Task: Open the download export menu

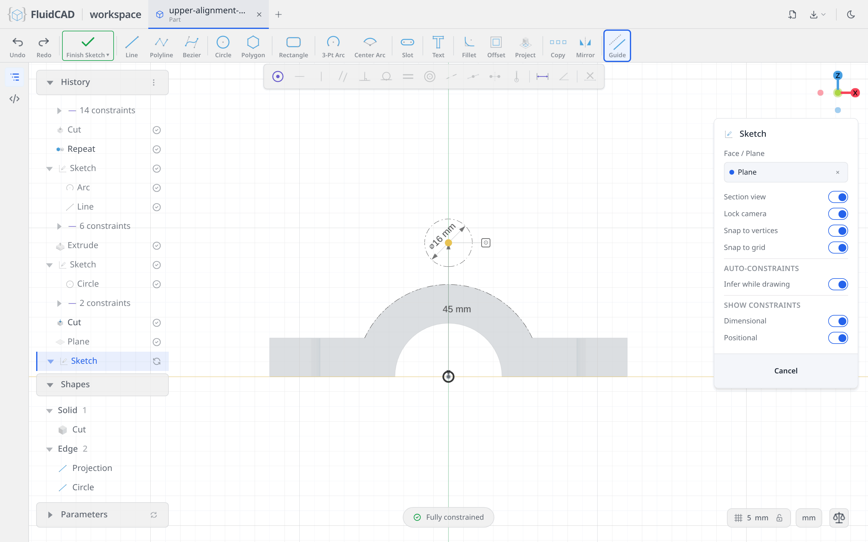Action: pyautogui.click(x=817, y=14)
